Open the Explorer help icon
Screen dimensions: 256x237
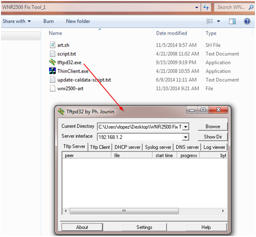click(x=247, y=21)
